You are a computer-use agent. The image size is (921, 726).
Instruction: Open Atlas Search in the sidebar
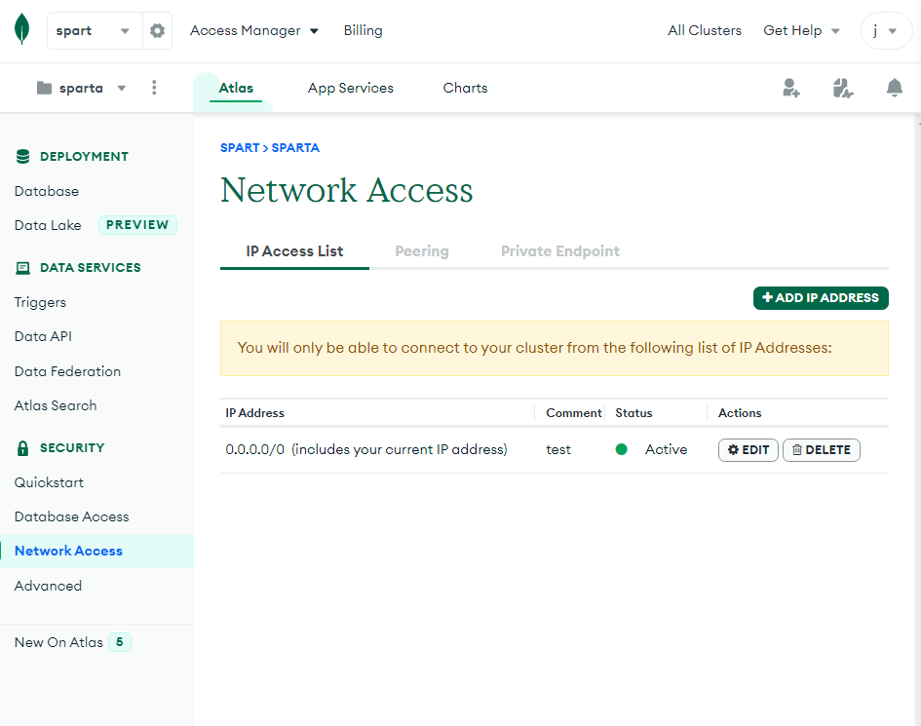(x=56, y=406)
